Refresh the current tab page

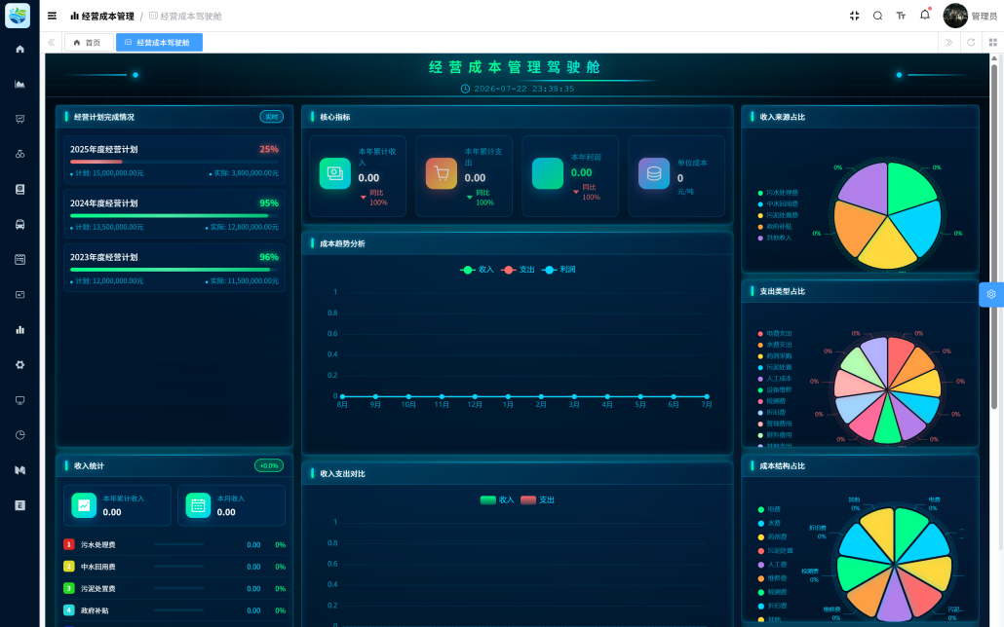pos(971,42)
